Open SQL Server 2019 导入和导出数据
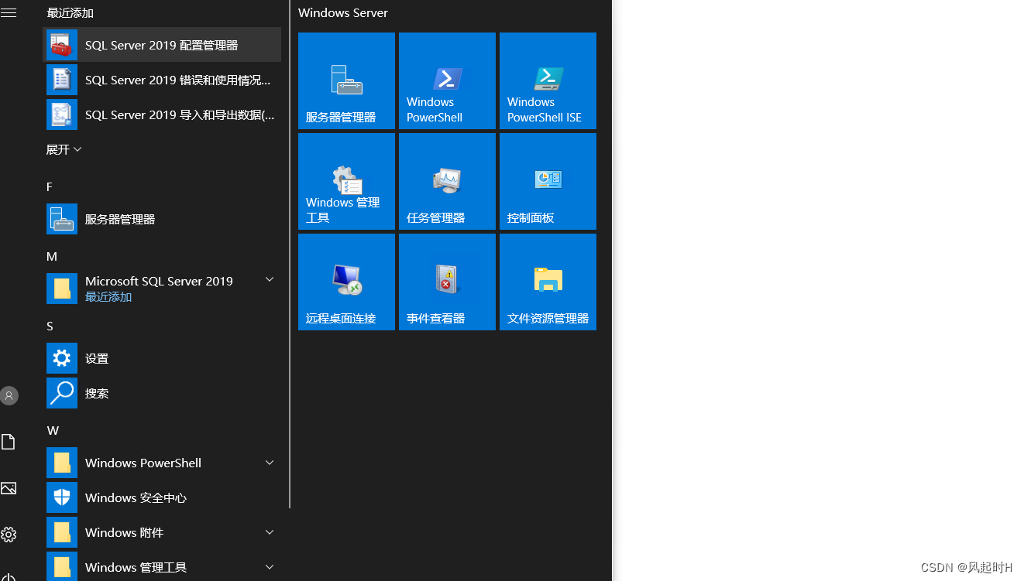The image size is (1024, 581). click(161, 114)
